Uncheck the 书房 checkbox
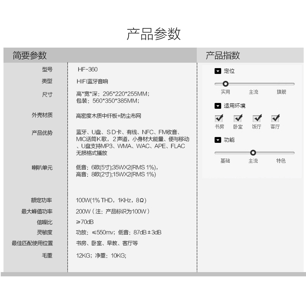The width and height of the screenshot is (306, 281). [x=219, y=118]
